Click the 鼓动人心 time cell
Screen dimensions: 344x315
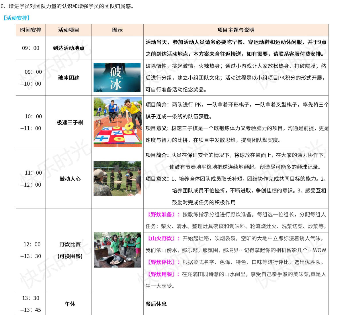[x=31, y=179]
